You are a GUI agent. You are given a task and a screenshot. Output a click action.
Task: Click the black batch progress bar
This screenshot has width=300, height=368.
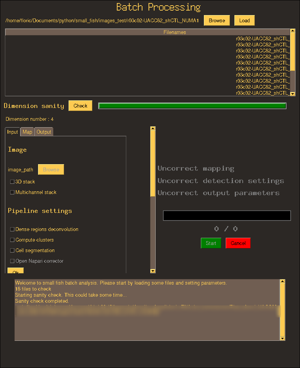pyautogui.click(x=227, y=216)
